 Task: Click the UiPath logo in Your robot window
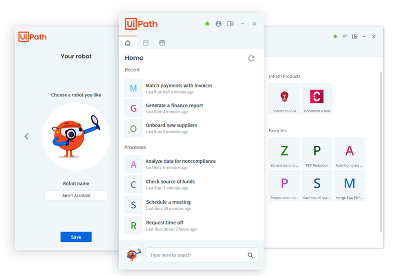[x=33, y=37]
